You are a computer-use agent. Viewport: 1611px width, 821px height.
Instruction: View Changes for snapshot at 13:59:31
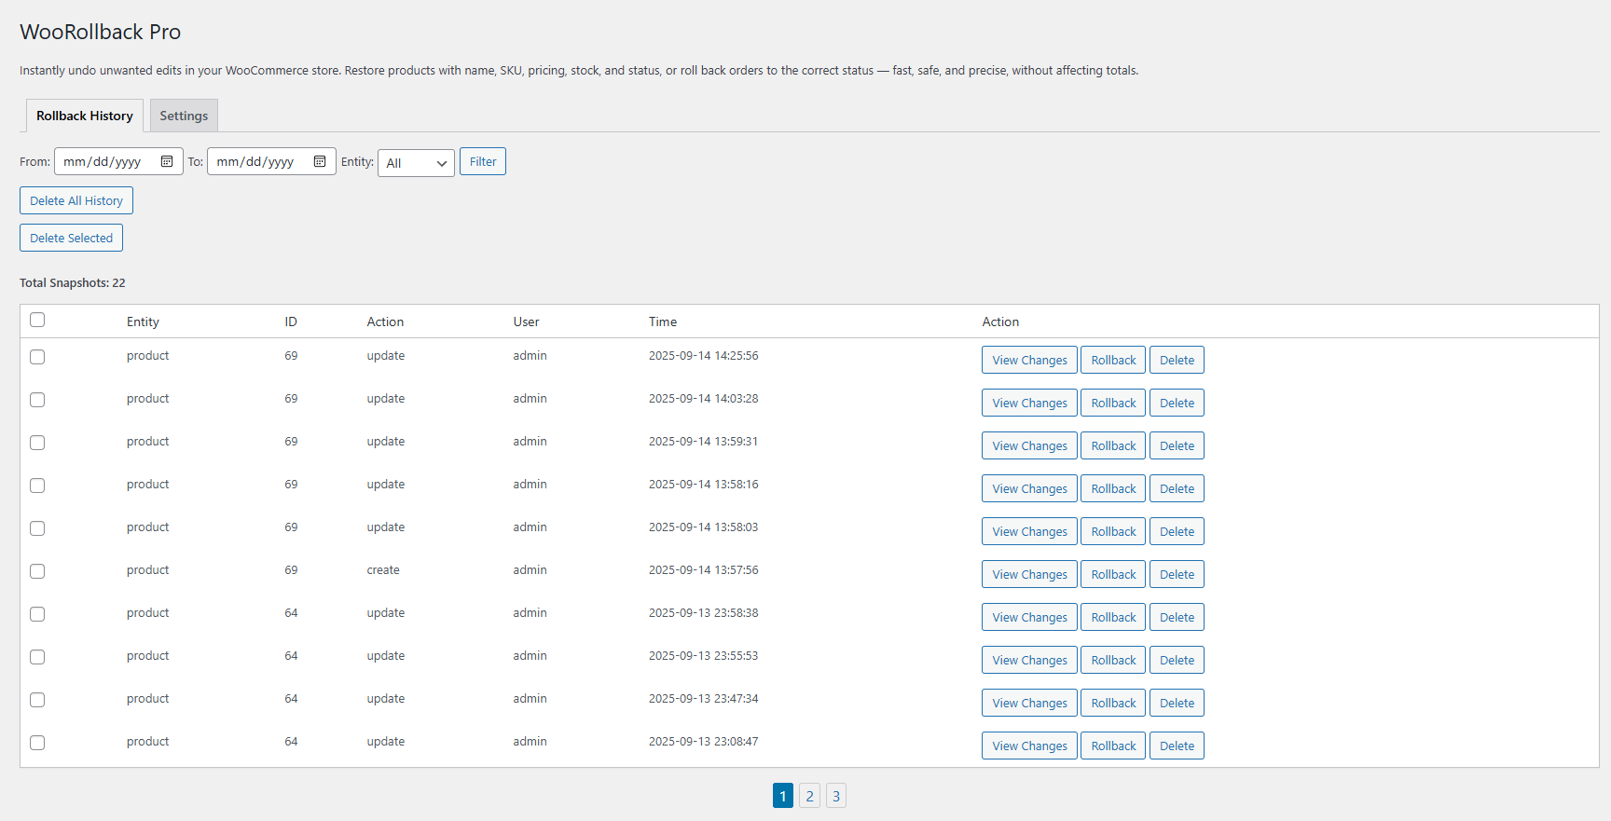(x=1029, y=445)
